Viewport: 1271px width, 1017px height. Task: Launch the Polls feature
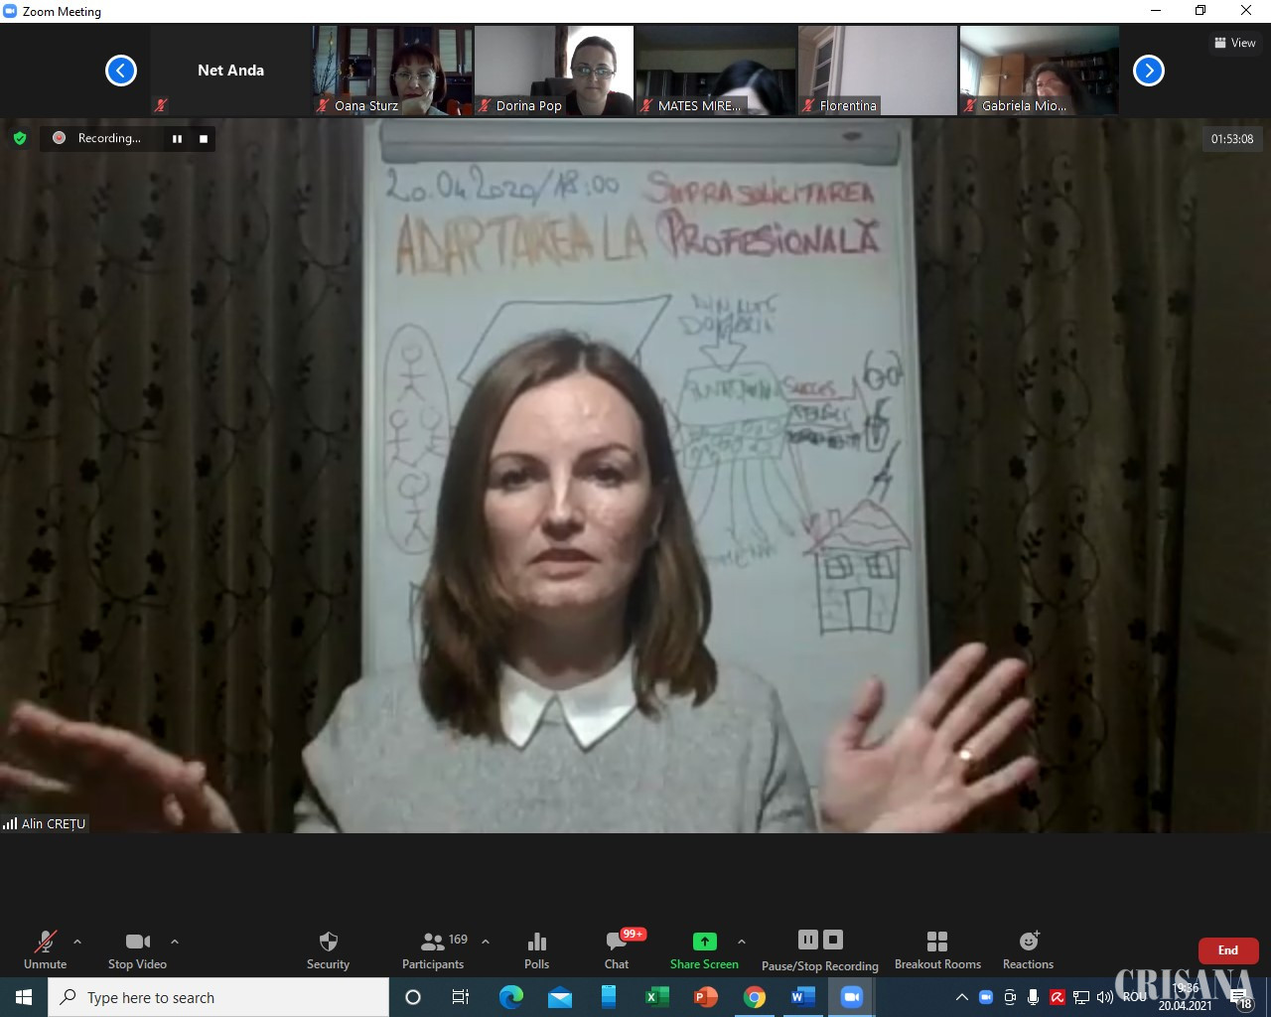coord(536,949)
